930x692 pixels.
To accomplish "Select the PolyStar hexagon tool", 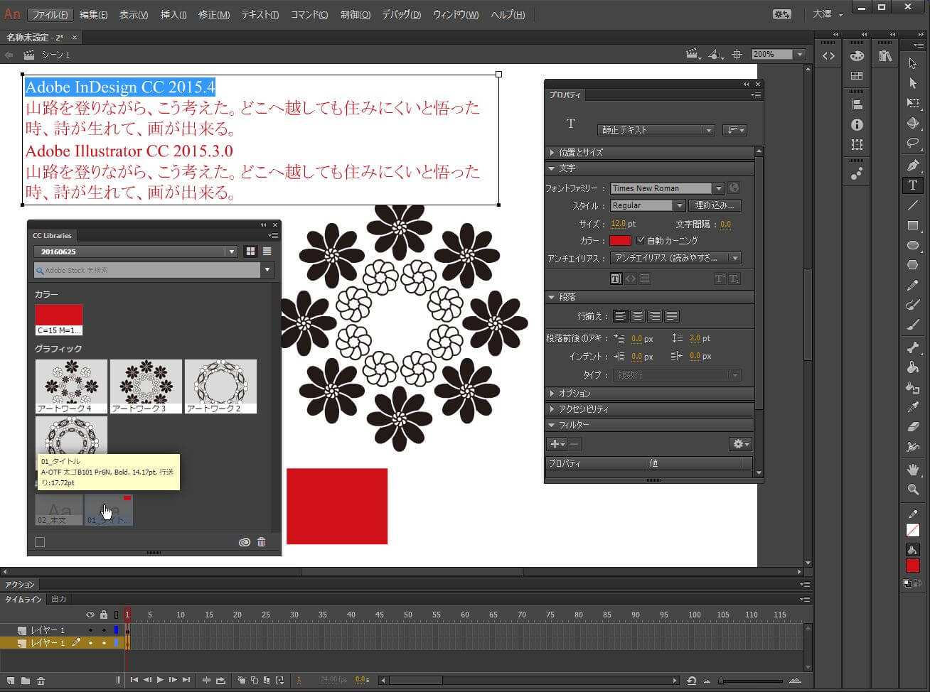I will (x=913, y=265).
